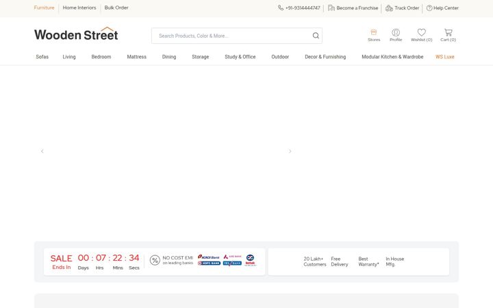Click the Become a Franchise link

coord(353,8)
